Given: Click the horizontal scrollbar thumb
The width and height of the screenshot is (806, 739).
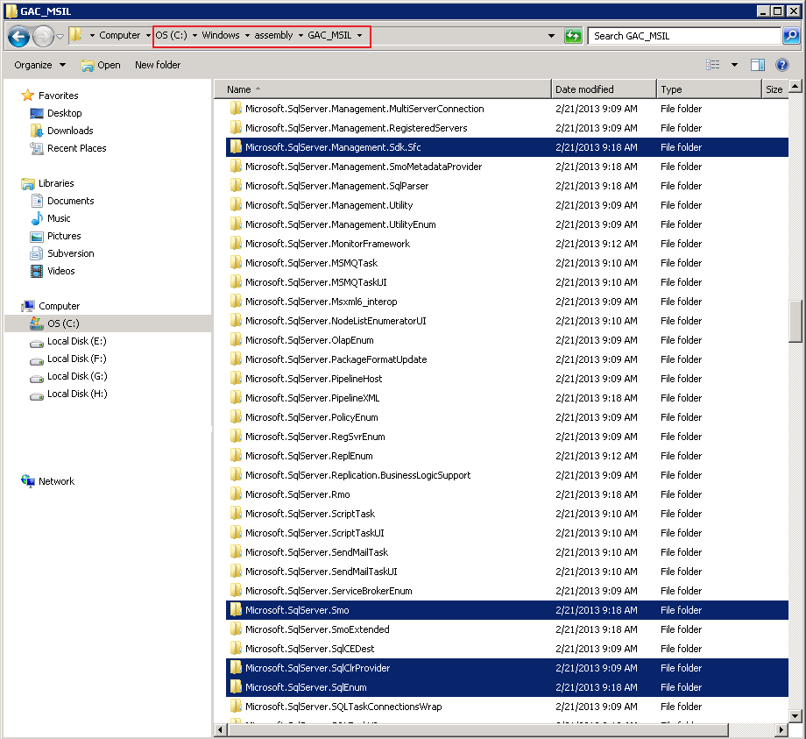Looking at the screenshot, I should (478, 729).
